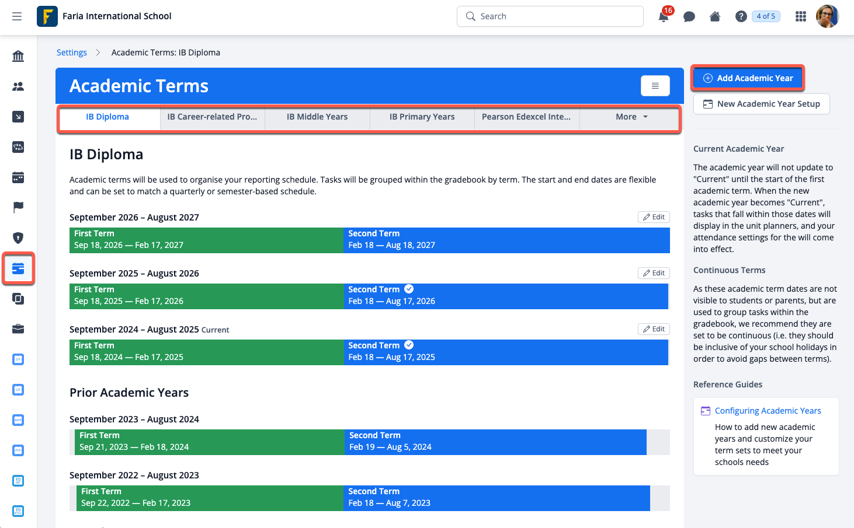854x528 pixels.
Task: Open the MYP programme sidebar icon
Action: click(18, 420)
